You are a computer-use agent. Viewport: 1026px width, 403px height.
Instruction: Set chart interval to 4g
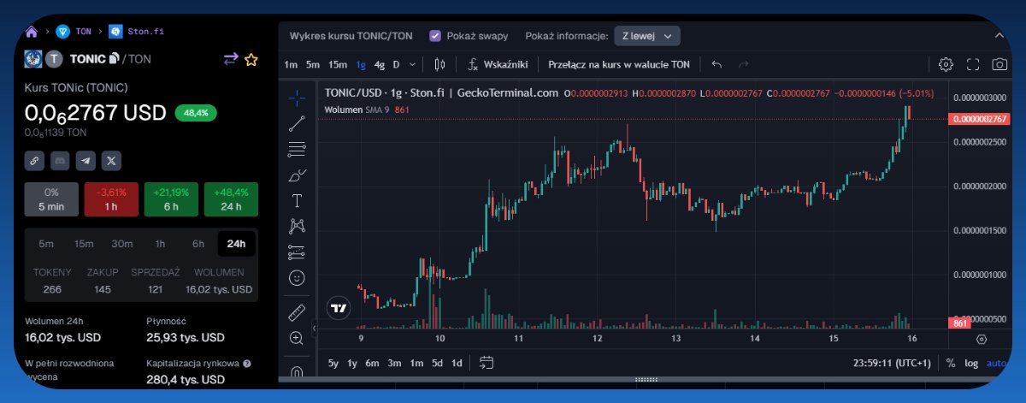(380, 64)
